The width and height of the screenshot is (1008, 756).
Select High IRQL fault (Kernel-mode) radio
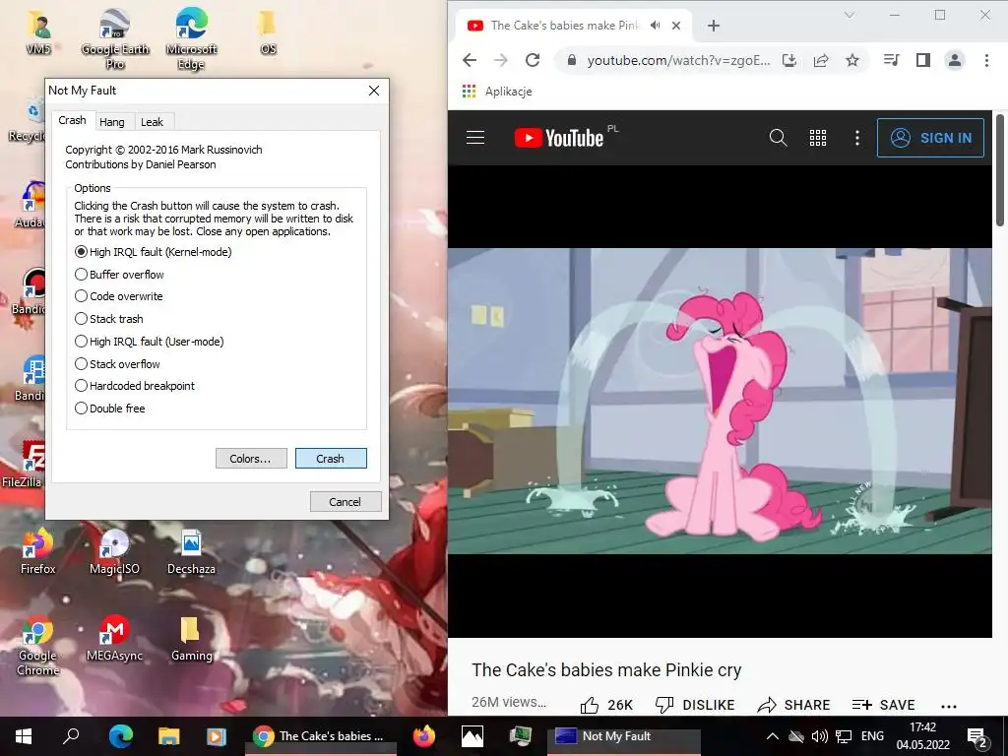tap(153, 252)
